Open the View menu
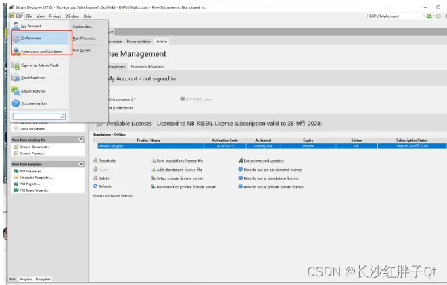The image size is (447, 285). point(40,16)
